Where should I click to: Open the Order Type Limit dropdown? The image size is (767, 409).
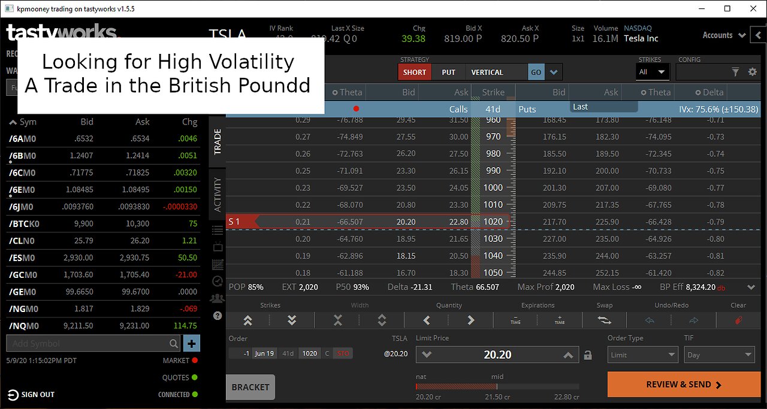643,355
